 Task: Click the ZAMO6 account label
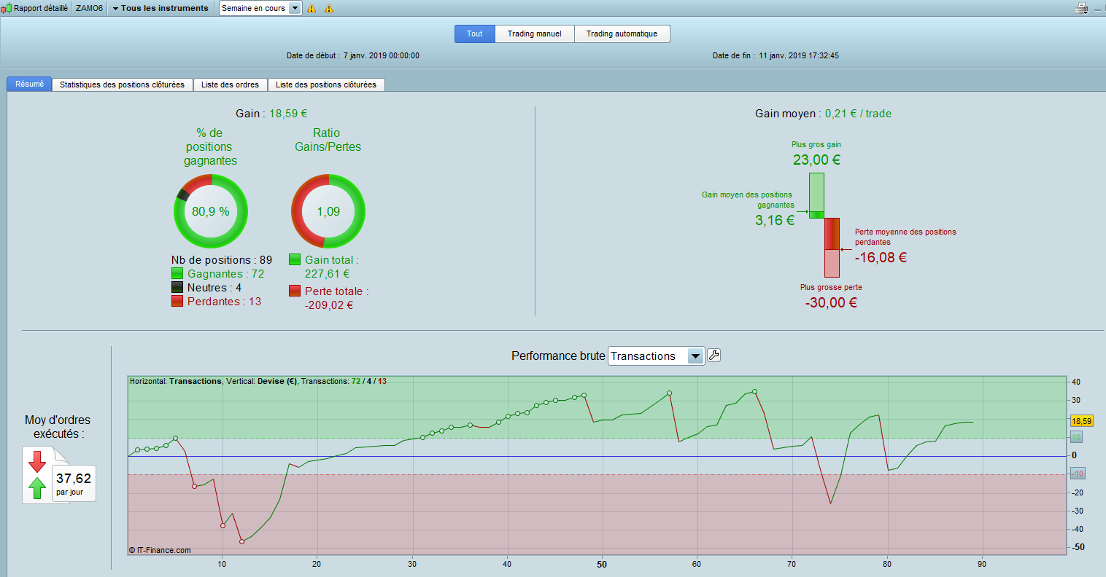click(89, 9)
